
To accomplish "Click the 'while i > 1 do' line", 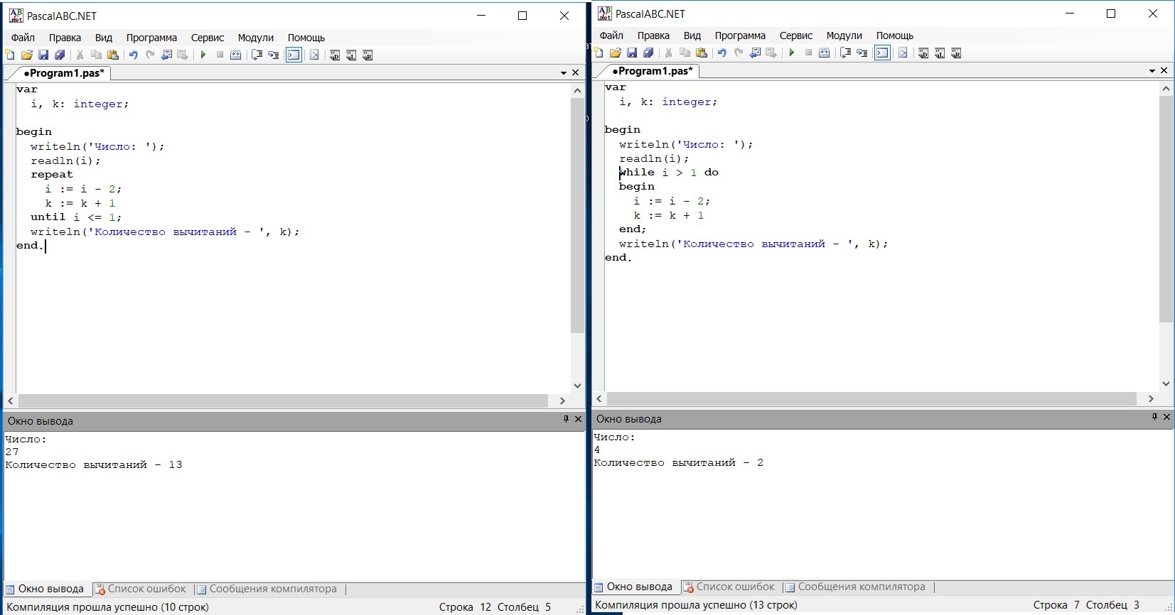I will [669, 173].
